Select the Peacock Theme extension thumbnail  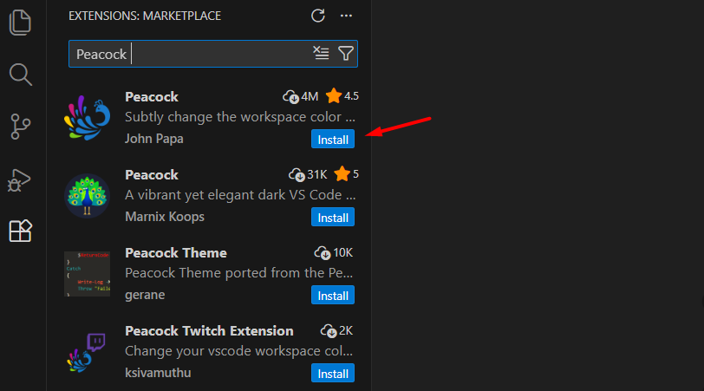point(87,274)
